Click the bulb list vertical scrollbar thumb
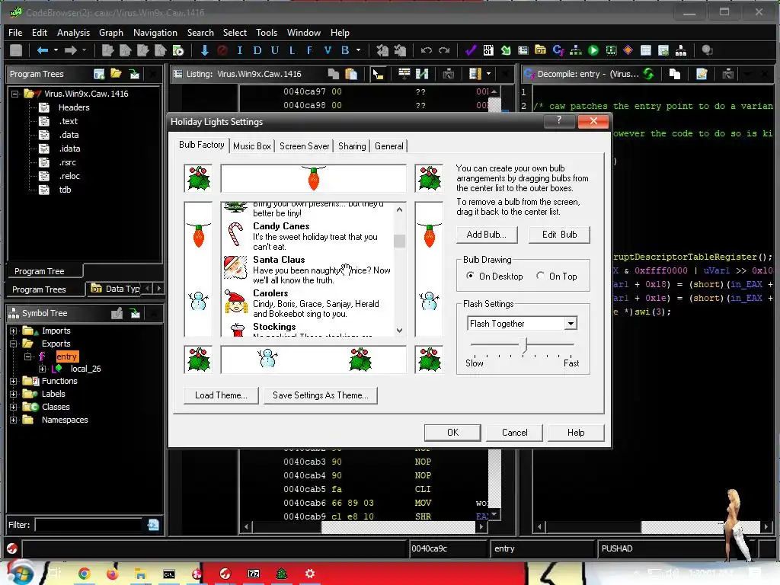780x585 pixels. coord(399,241)
